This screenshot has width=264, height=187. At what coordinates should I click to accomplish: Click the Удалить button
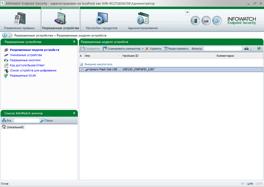[x=153, y=49]
